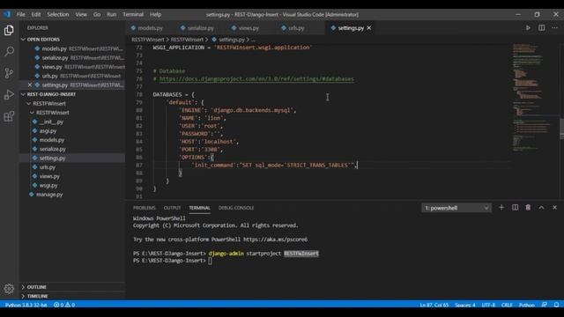This screenshot has height=317, width=564.
Task: Follow the Django docs databases link
Action: pos(256,79)
